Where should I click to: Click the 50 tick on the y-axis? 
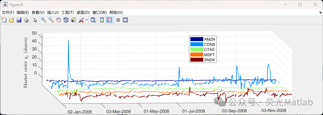pos(34,33)
